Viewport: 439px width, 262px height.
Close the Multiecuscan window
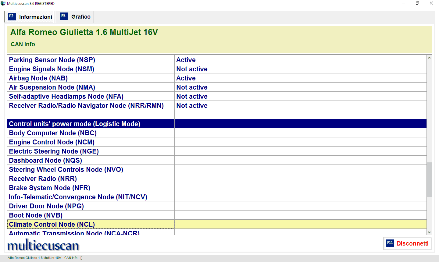coord(431,3)
